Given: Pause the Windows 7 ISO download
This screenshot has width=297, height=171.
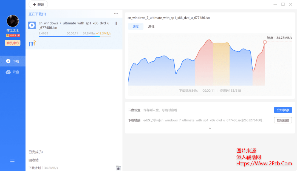Looking at the screenshot, I should 116,23.
